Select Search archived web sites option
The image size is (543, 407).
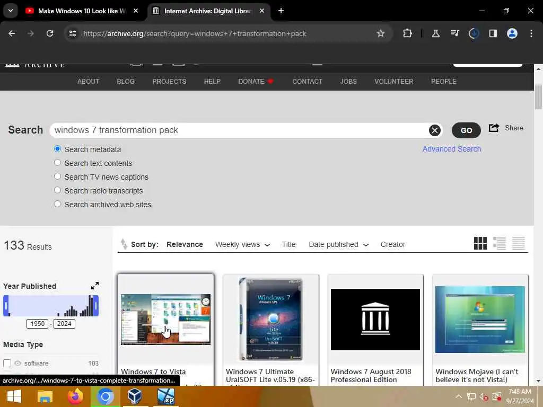point(57,204)
